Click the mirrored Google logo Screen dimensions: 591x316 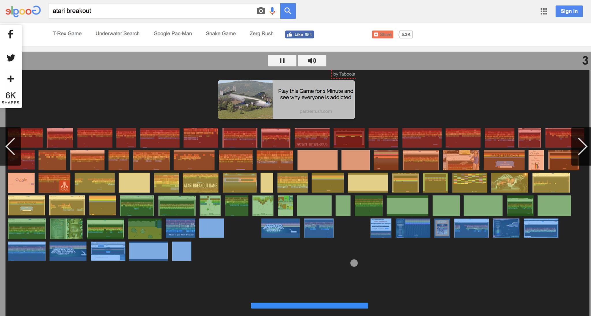(23, 11)
